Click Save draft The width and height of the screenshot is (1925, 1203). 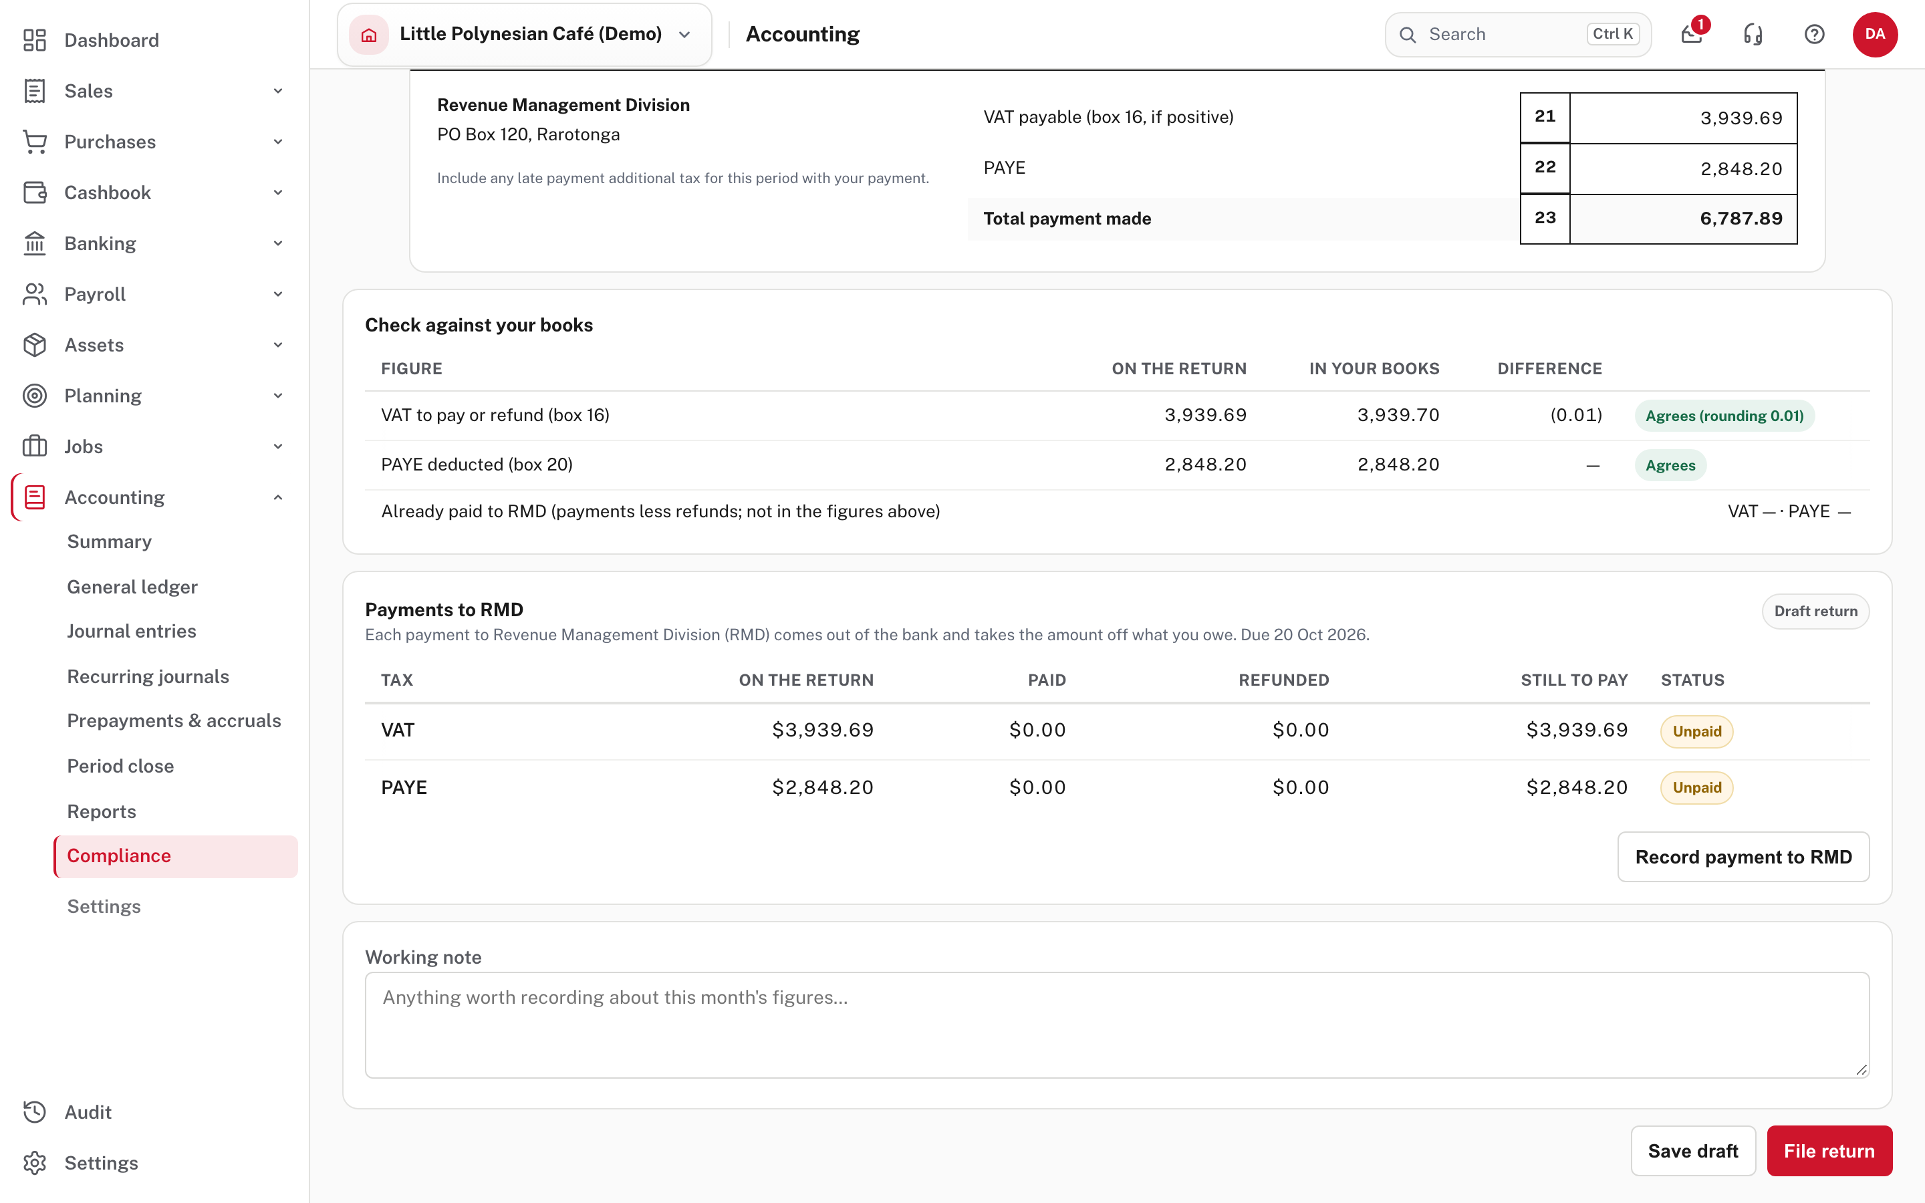pyautogui.click(x=1692, y=1150)
